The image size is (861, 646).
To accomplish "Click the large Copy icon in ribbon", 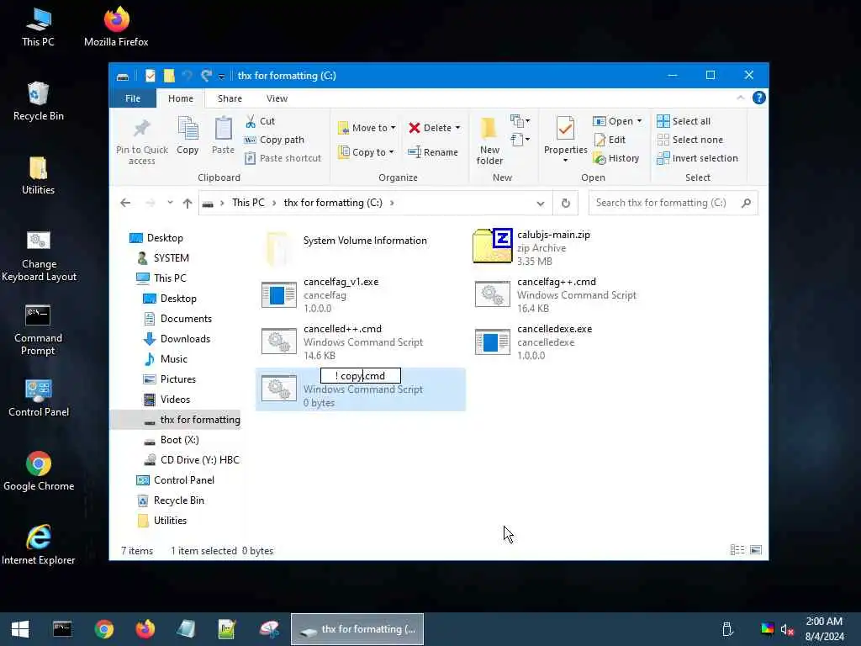I will tap(188, 129).
